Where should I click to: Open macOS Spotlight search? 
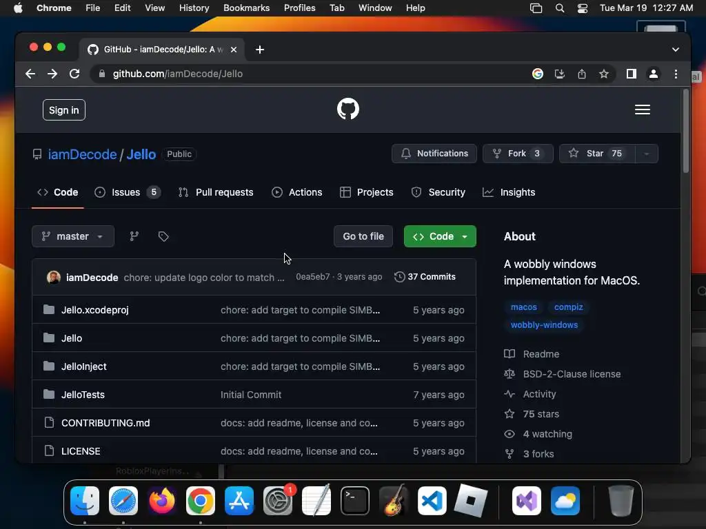(560, 8)
